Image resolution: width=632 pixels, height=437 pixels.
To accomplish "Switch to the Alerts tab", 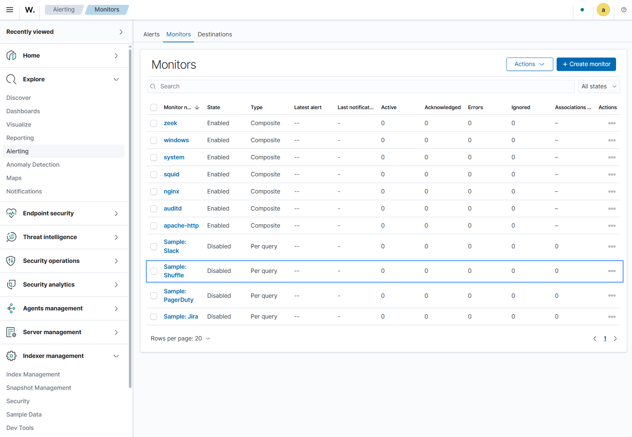I will pyautogui.click(x=152, y=35).
